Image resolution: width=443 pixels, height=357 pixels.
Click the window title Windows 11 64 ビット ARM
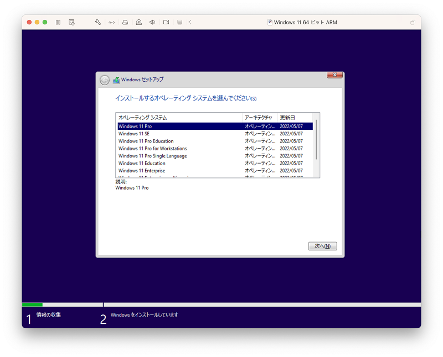(306, 22)
